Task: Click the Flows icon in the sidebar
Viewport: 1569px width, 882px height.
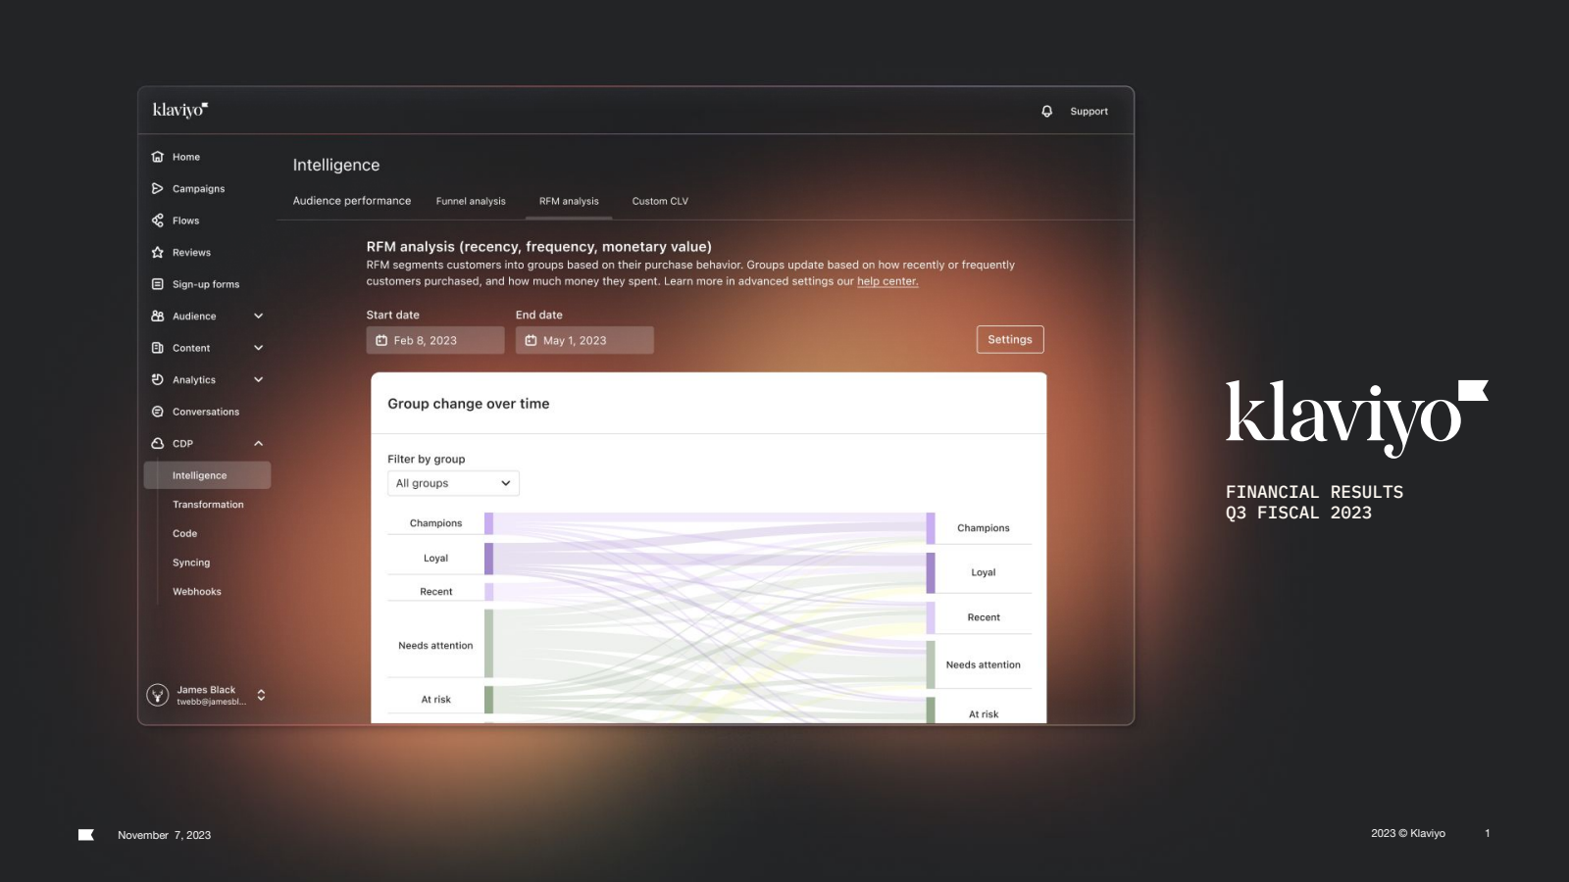Action: 158,220
